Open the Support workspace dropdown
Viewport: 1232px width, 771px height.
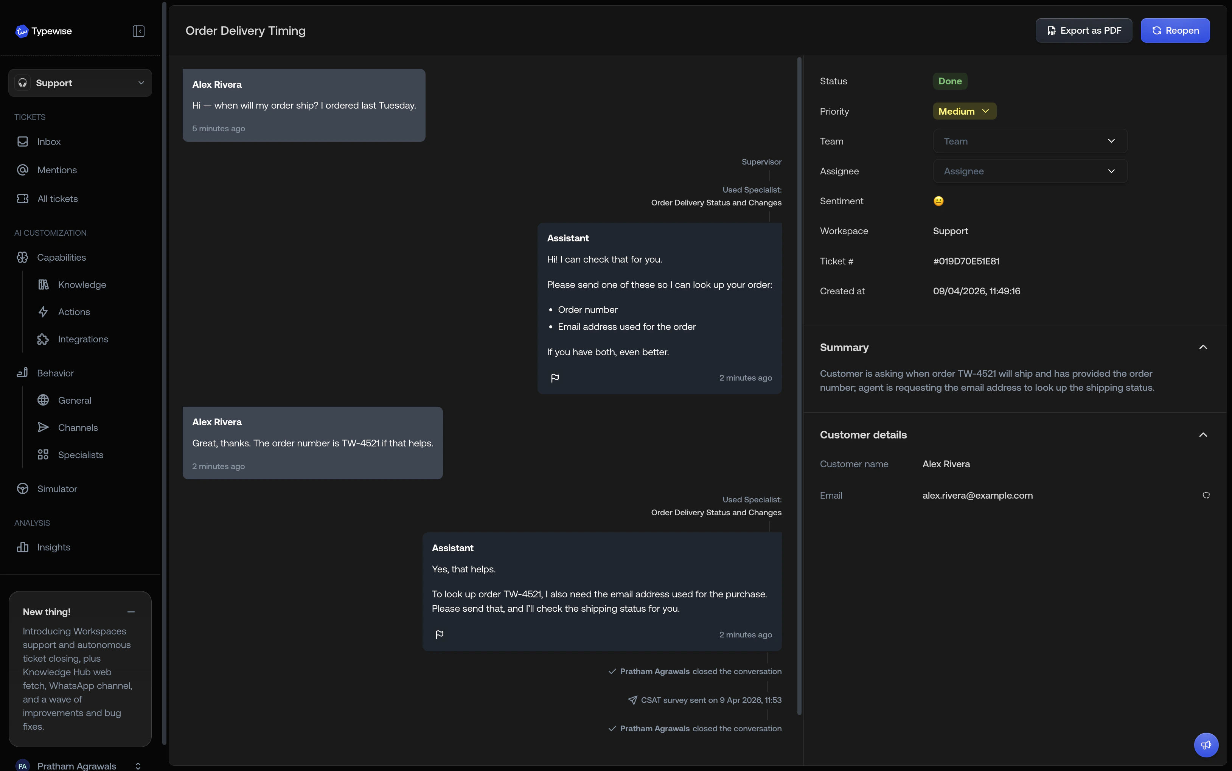tap(80, 82)
